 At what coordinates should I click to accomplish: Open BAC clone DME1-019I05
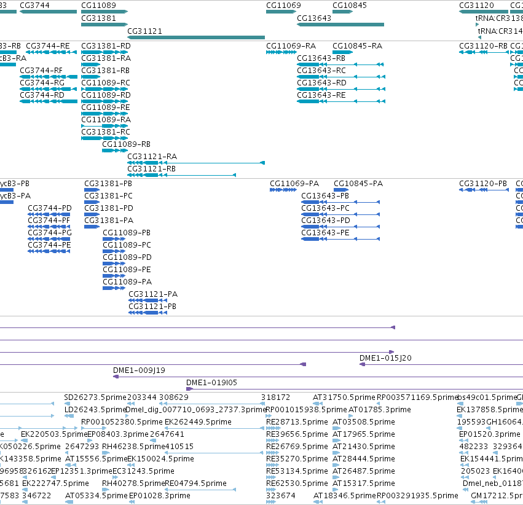click(x=212, y=383)
